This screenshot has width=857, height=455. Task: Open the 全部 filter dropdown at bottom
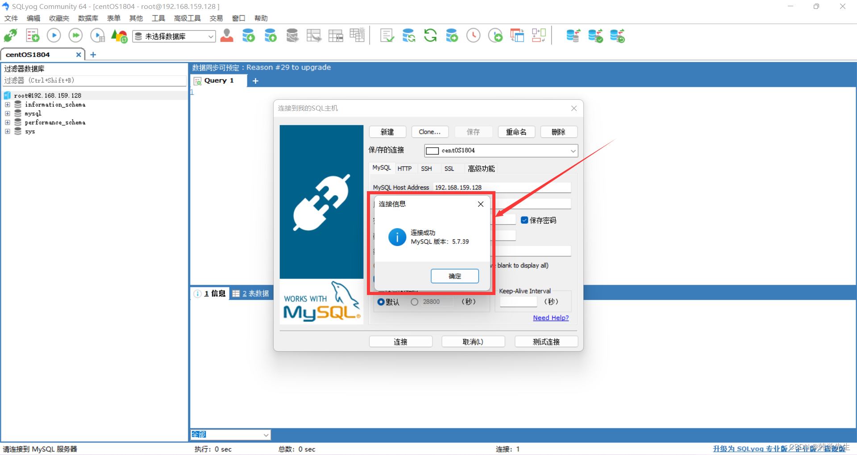(x=230, y=435)
